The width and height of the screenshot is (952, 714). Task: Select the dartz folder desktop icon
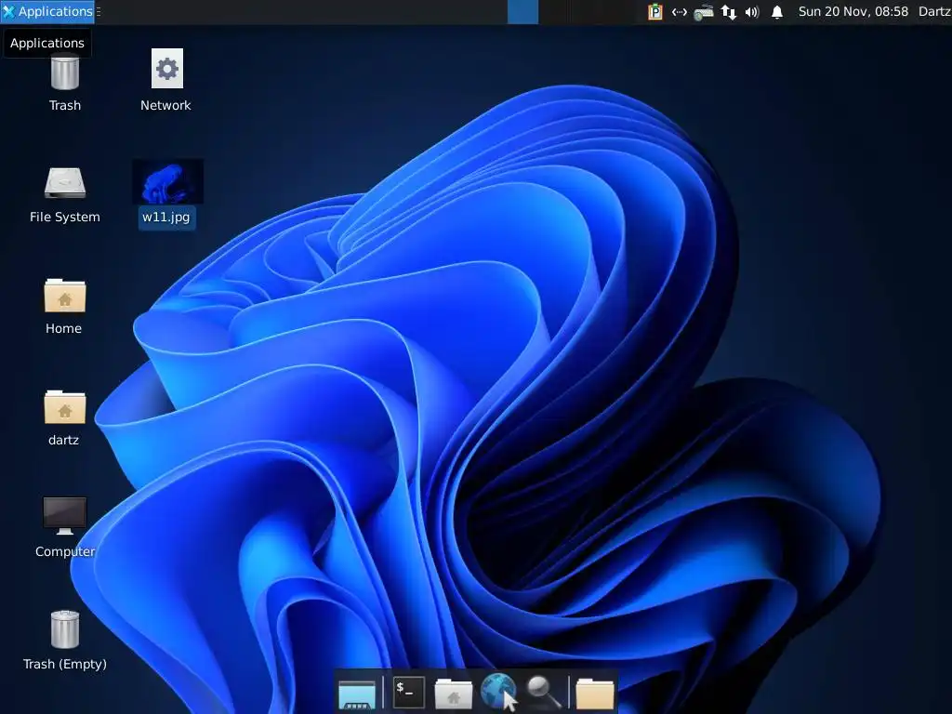tap(65, 407)
